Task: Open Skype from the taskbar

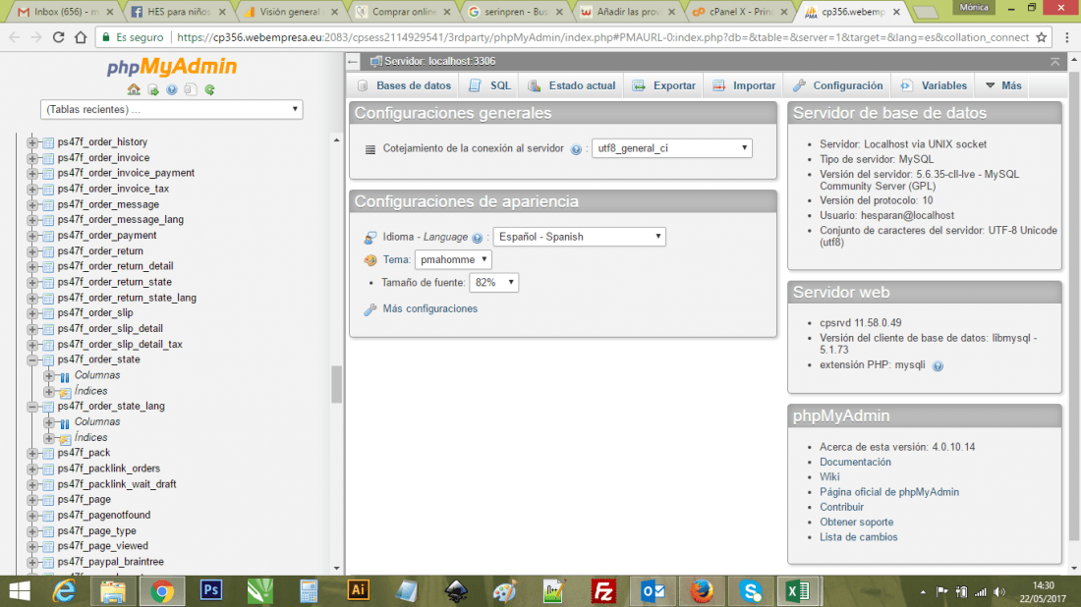Action: click(750, 591)
